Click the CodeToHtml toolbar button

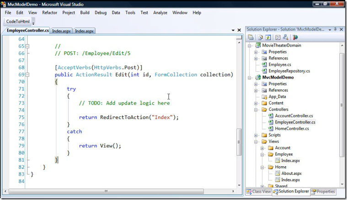(18, 21)
